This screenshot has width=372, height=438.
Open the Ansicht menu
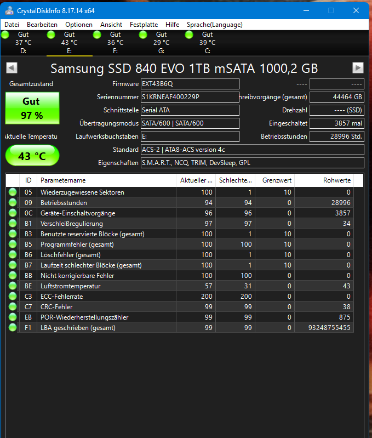(111, 25)
